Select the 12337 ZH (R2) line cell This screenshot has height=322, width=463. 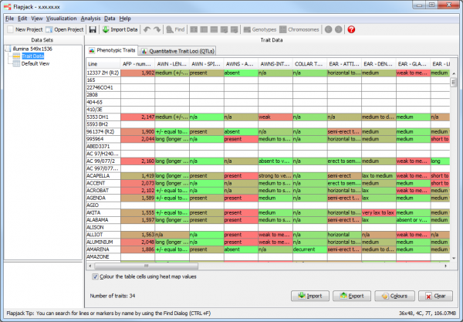(103, 73)
